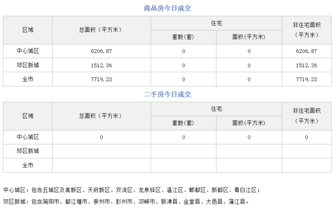Click 全市 非住宅面积 value in 商品房 table
Screen dimensions: 334x209
pyautogui.click(x=306, y=79)
